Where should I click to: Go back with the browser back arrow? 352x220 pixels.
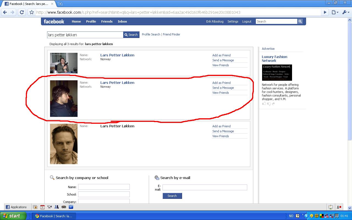point(5,12)
